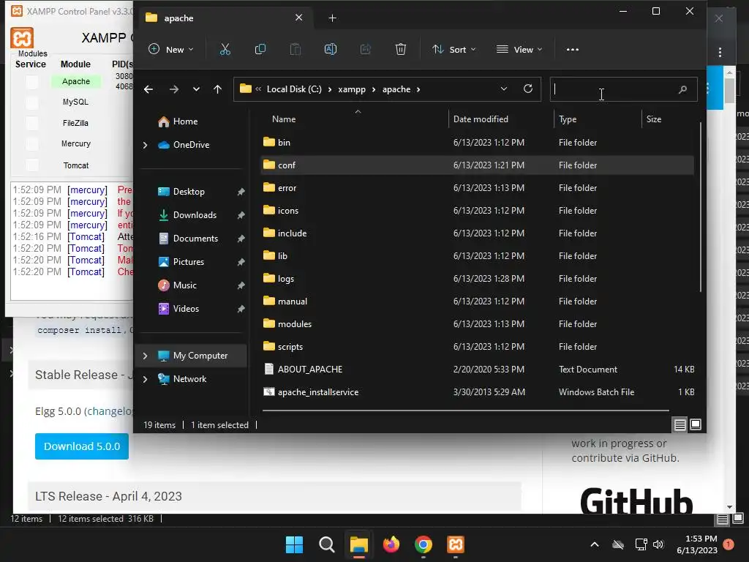The width and height of the screenshot is (749, 562).
Task: Click Local Disk (C:) breadcrumb
Action: (294, 89)
